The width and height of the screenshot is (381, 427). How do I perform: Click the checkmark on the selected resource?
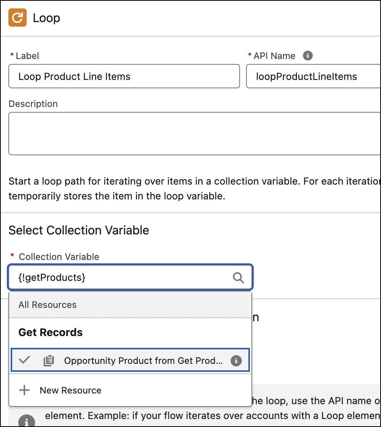[24, 360]
